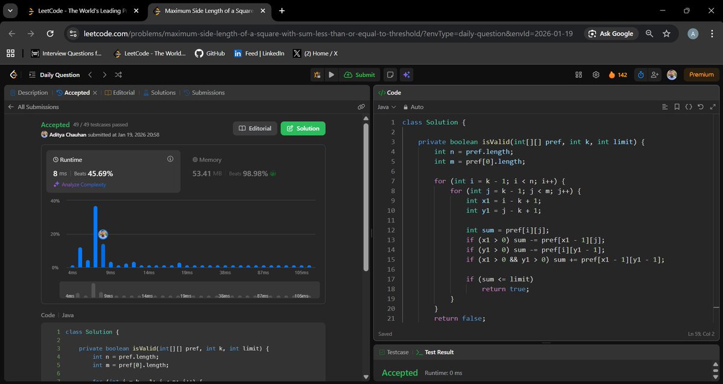
Task: Open the layout grid icon
Action: 578,75
